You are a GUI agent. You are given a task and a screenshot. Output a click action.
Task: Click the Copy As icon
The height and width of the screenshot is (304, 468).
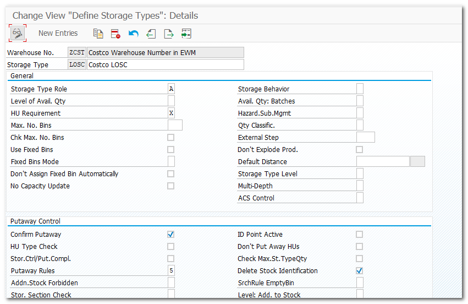pos(98,34)
